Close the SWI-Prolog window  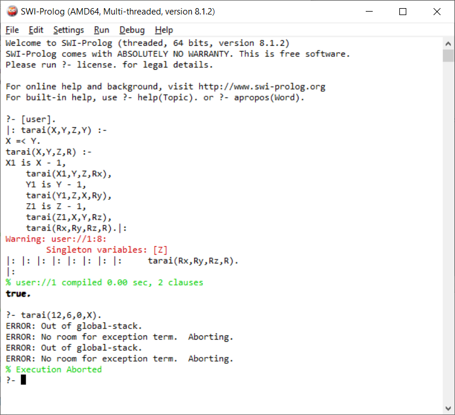436,12
